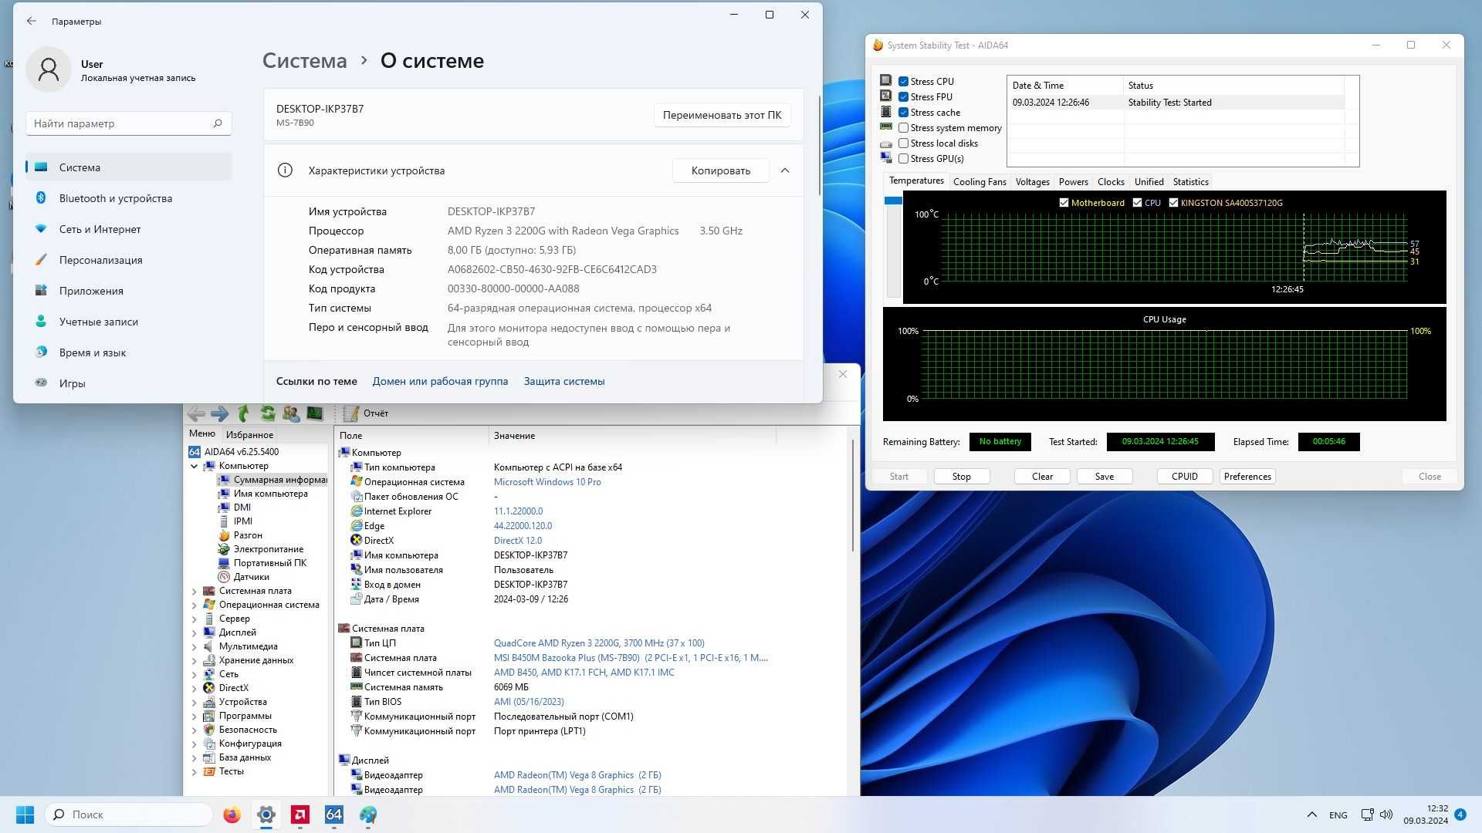
Task: Toggle KINGSTON SA400S37120G graph checkbox
Action: click(1173, 203)
